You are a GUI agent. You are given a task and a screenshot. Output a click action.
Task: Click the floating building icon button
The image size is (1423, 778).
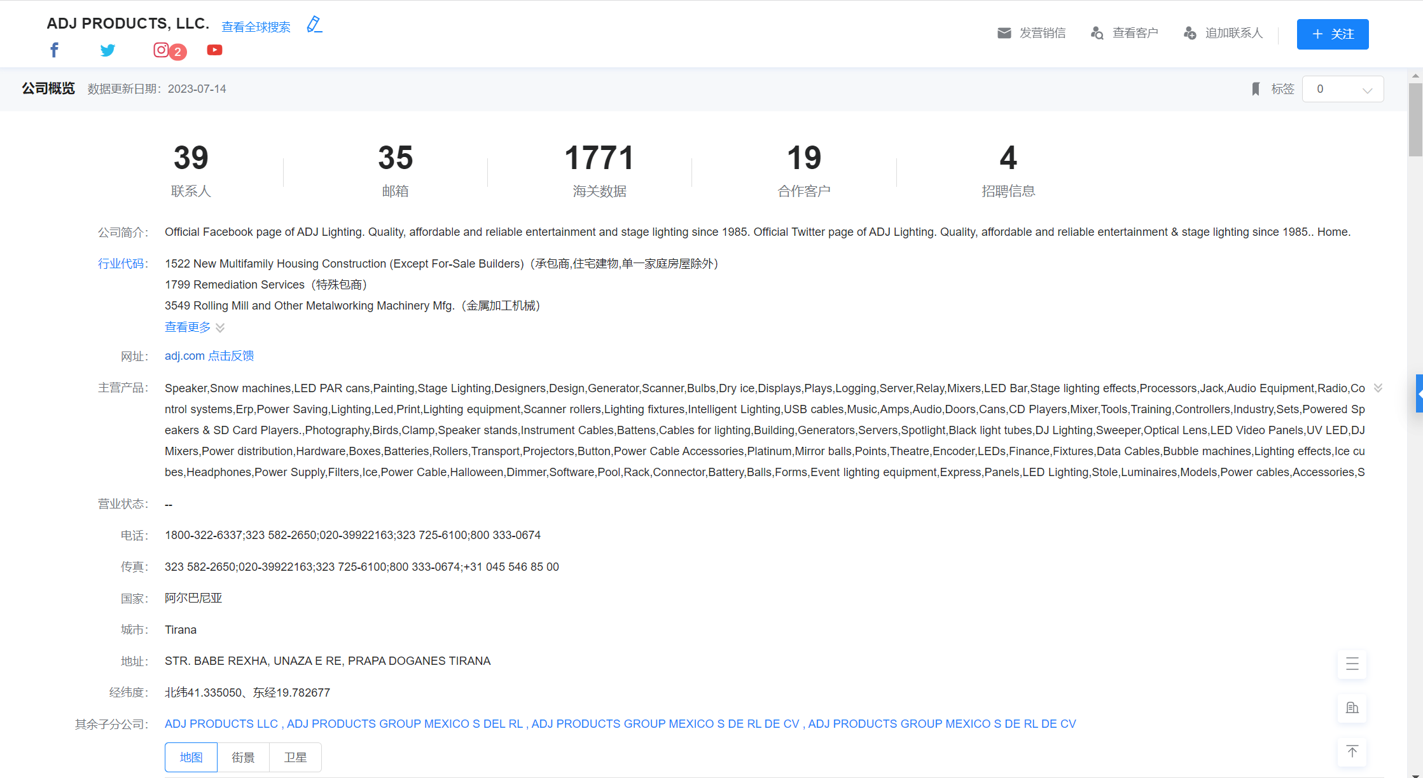click(1352, 708)
